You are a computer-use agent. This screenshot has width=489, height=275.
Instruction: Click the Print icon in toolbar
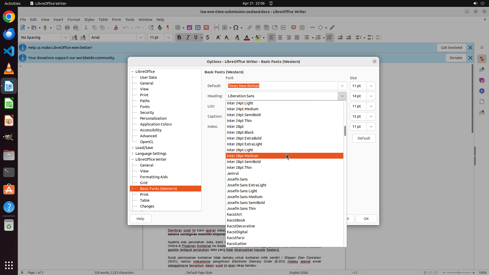[x=67, y=28]
